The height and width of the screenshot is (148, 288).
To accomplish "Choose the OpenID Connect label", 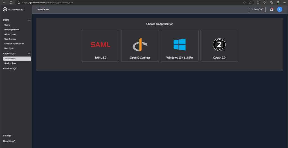I will (x=140, y=58).
